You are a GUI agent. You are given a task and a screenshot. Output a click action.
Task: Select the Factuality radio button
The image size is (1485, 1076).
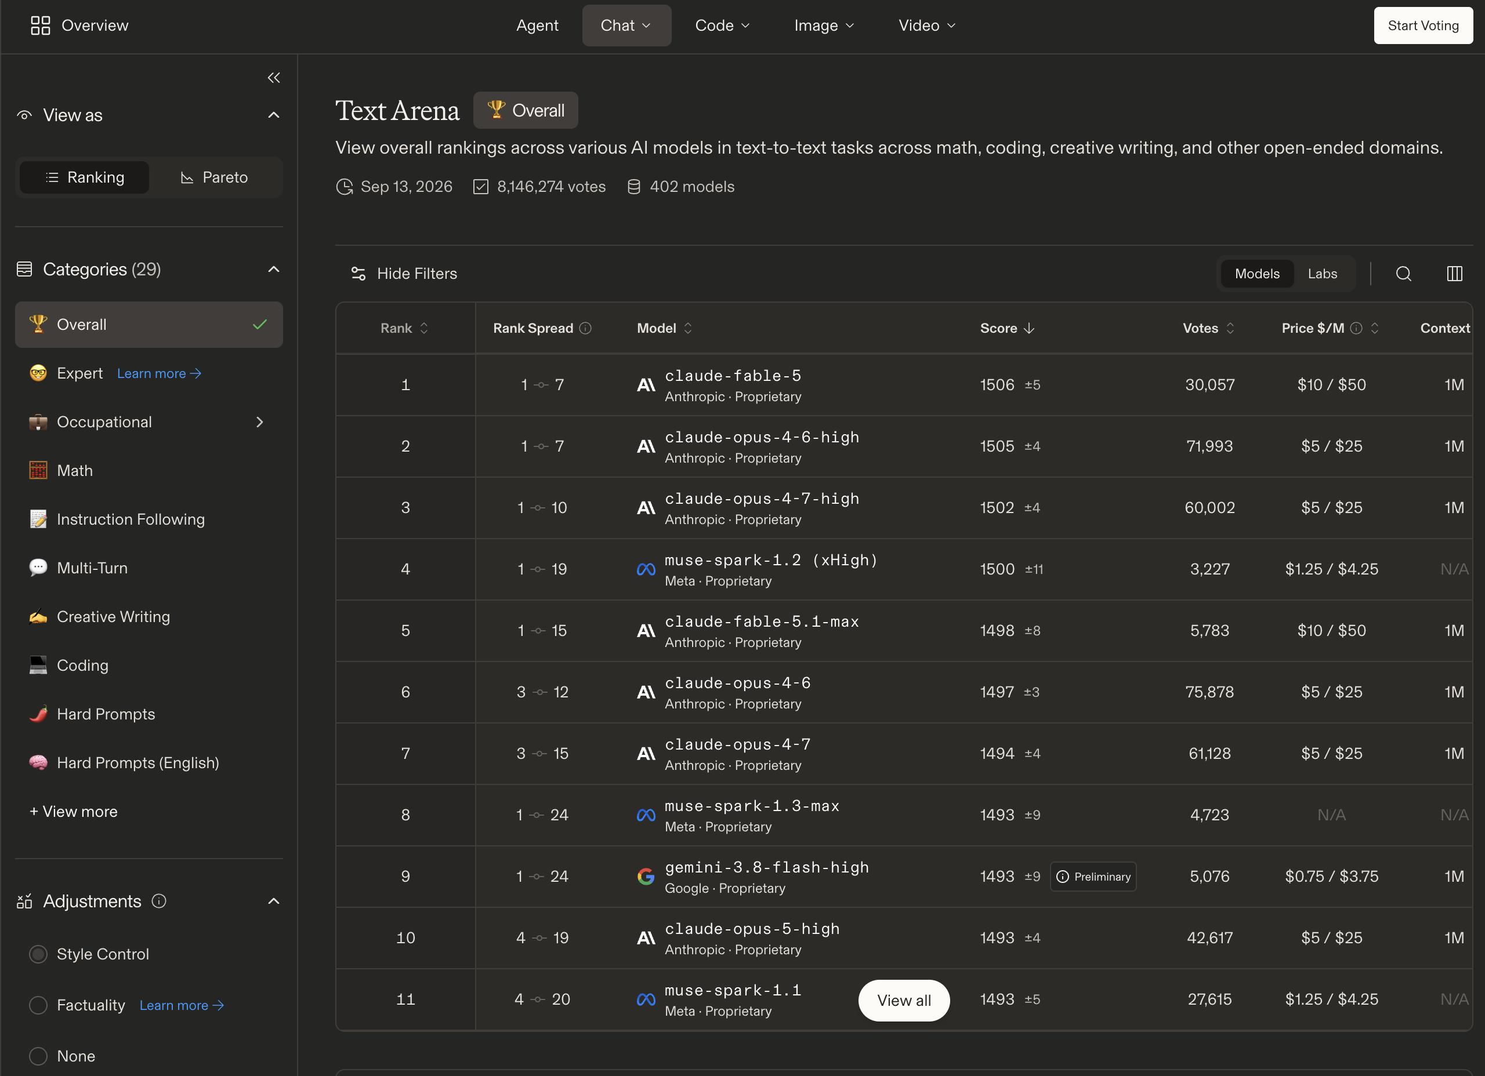[x=38, y=1005]
